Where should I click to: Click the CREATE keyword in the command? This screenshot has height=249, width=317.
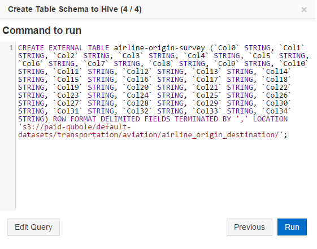(x=31, y=48)
